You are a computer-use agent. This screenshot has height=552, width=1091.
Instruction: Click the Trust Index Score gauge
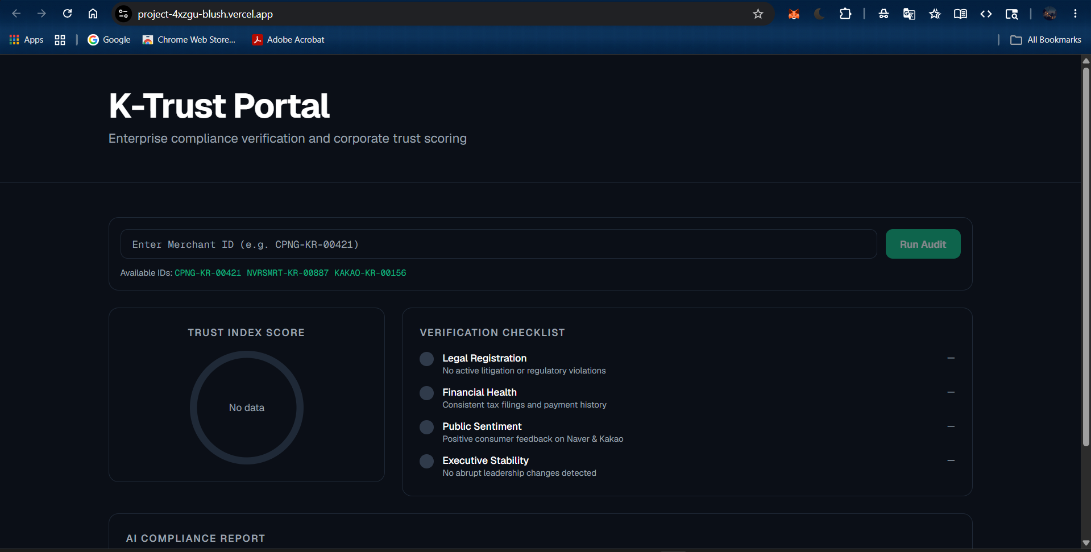[x=247, y=408]
